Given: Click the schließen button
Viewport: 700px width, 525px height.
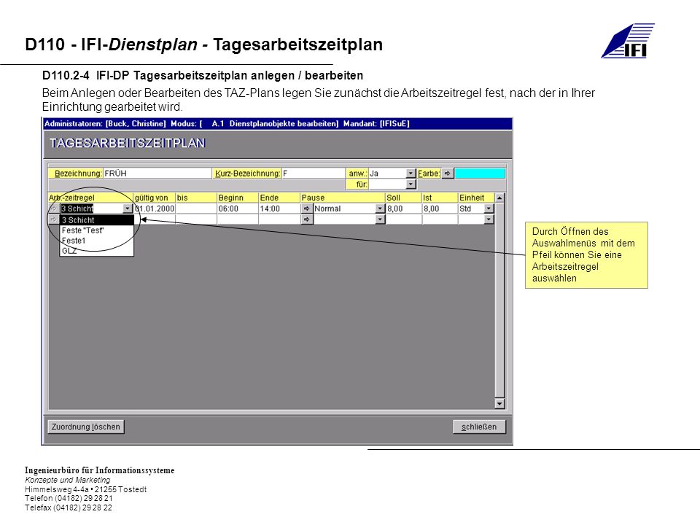Looking at the screenshot, I should [x=479, y=427].
